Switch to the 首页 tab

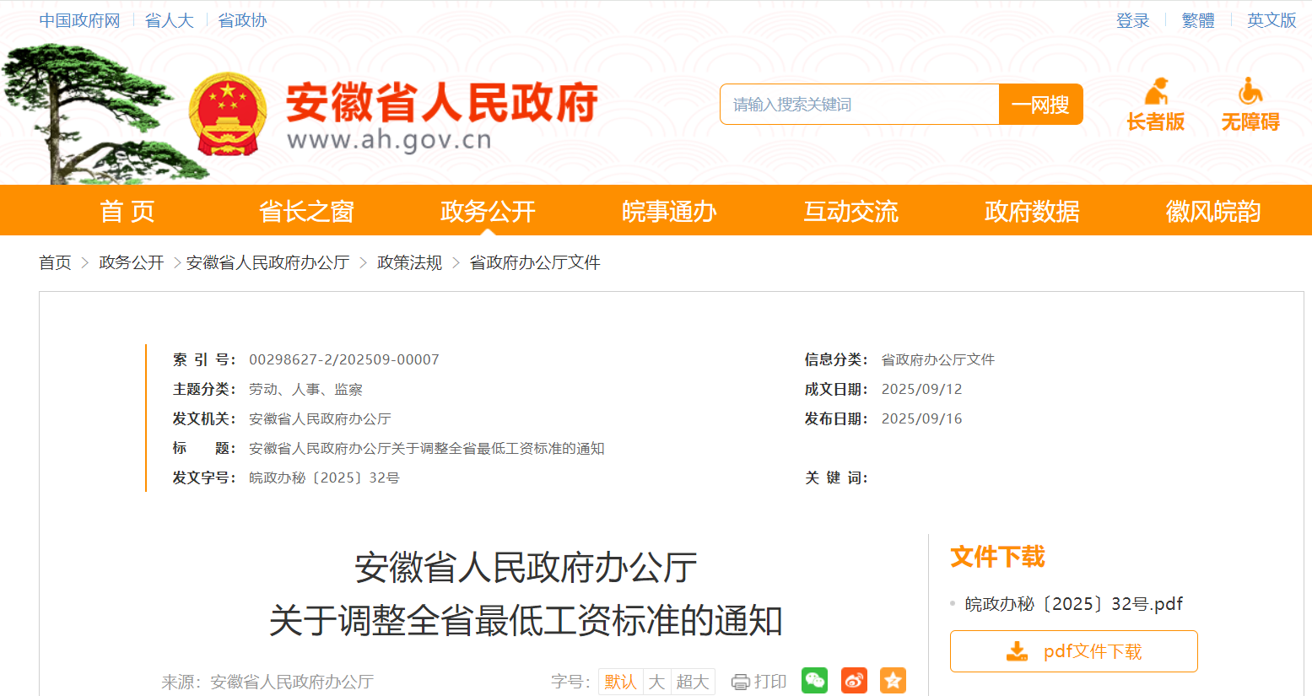point(126,211)
